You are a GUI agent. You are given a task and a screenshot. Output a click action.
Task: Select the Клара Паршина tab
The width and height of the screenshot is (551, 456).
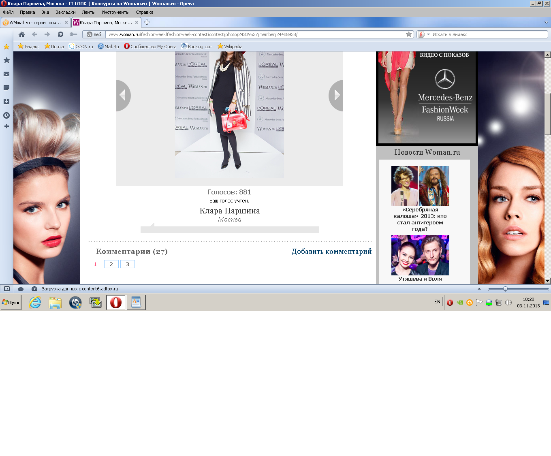tap(106, 23)
